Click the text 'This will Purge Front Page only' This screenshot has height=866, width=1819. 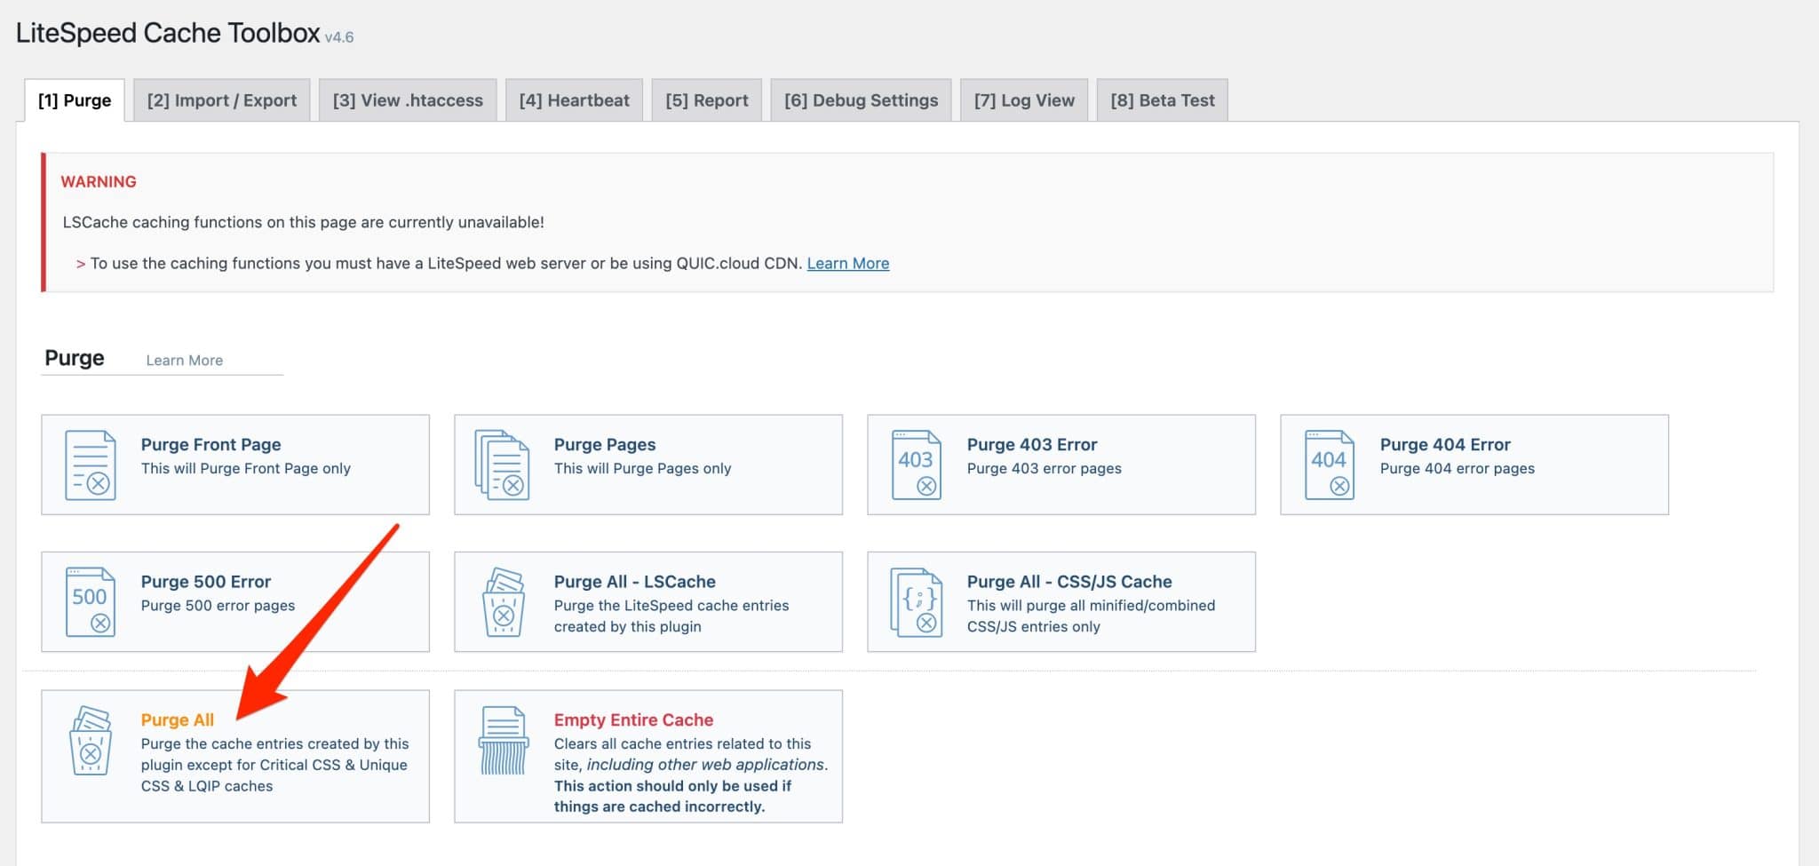(246, 468)
